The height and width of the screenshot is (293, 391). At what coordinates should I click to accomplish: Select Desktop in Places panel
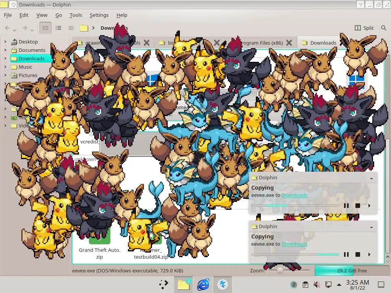coord(28,42)
